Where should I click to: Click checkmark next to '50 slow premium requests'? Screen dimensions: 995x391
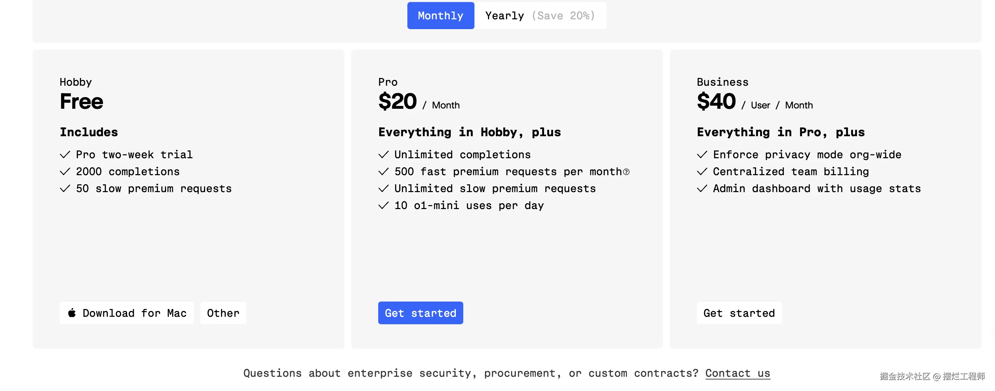coord(65,188)
